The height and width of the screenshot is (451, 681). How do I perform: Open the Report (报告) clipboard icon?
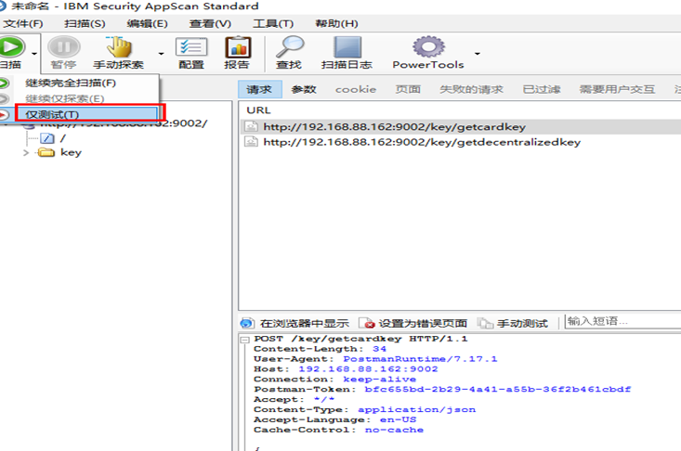pyautogui.click(x=238, y=46)
